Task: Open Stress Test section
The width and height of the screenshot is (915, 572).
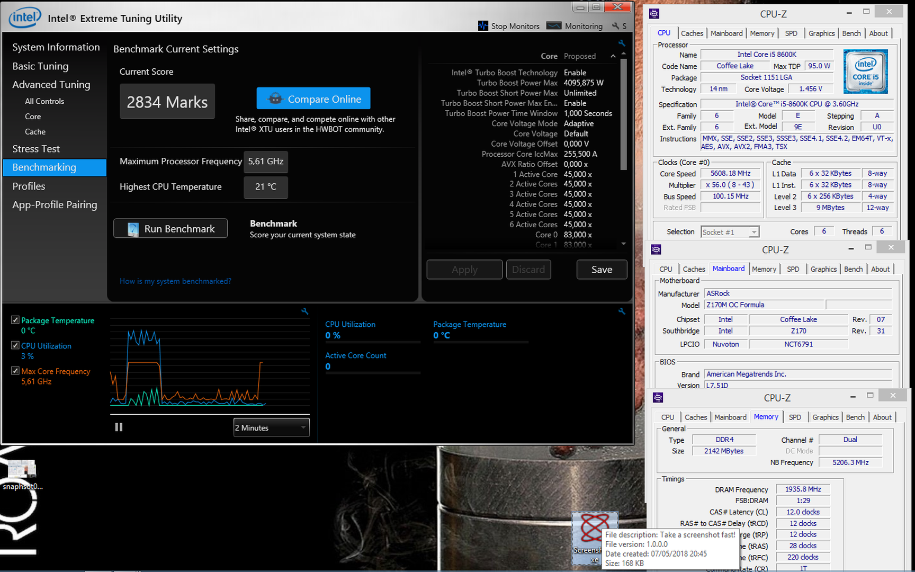Action: (36, 149)
